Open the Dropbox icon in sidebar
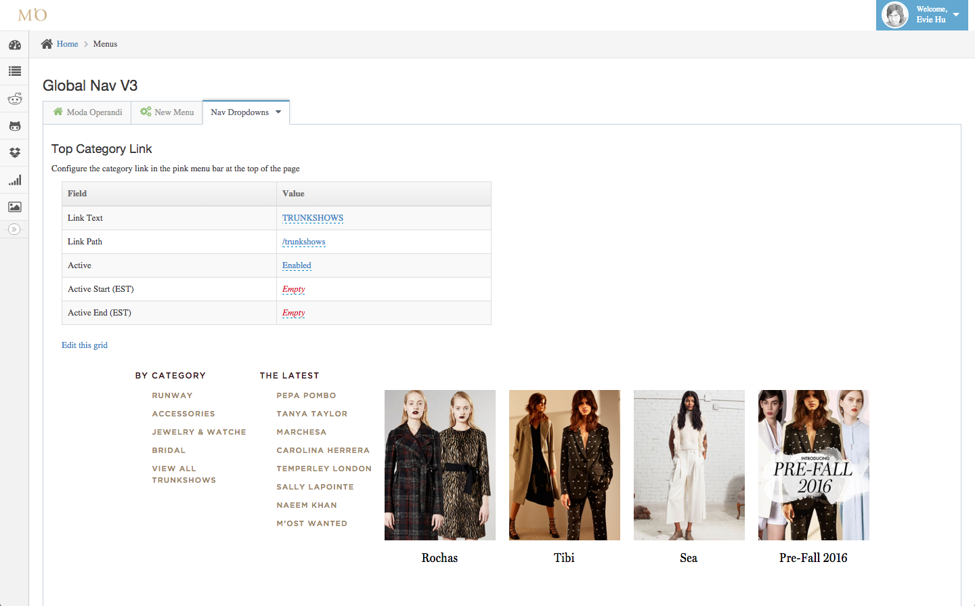The width and height of the screenshot is (975, 606). [14, 153]
